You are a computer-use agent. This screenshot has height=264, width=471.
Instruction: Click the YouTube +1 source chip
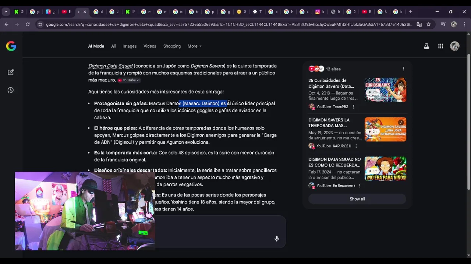129,80
